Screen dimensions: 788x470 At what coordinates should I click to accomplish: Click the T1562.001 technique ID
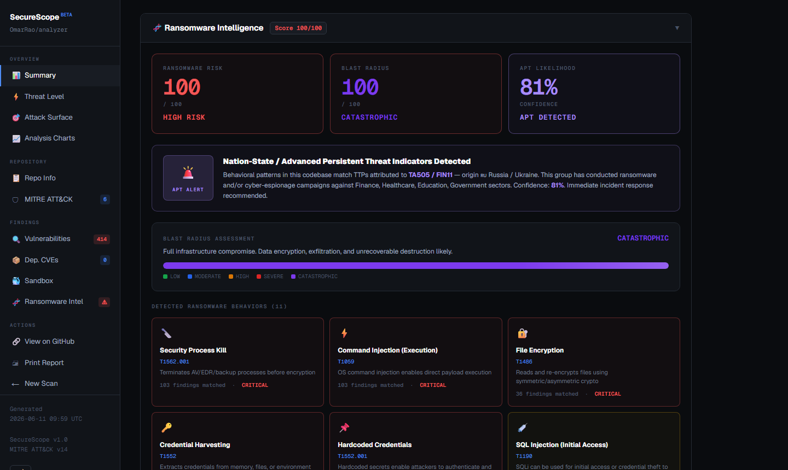(x=175, y=362)
